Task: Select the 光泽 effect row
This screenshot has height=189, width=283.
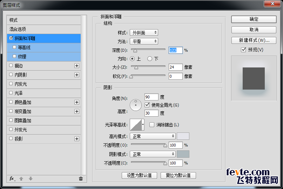Action: coord(44,93)
